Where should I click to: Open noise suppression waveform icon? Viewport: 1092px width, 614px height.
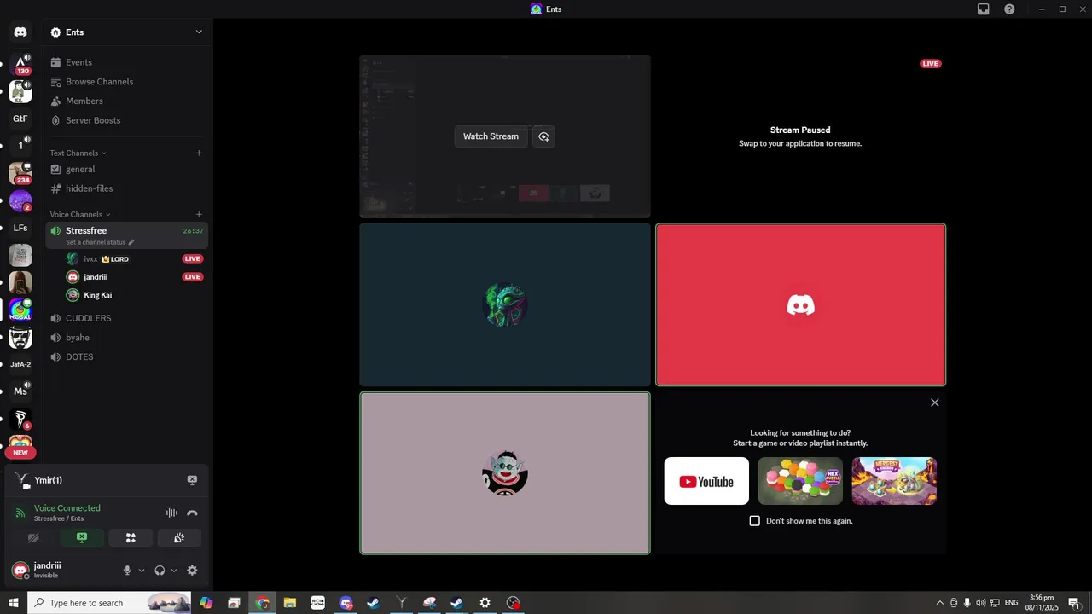171,513
